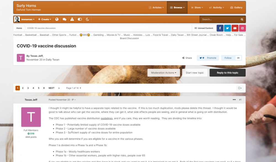The height and width of the screenshot is (162, 276).
Task: Open the Facebook social icon
Action: [x=220, y=28]
